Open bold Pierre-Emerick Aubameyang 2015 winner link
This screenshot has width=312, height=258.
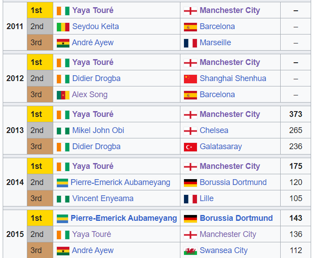pos(124,218)
